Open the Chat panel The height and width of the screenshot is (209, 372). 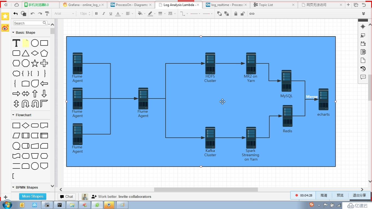[x=67, y=196]
